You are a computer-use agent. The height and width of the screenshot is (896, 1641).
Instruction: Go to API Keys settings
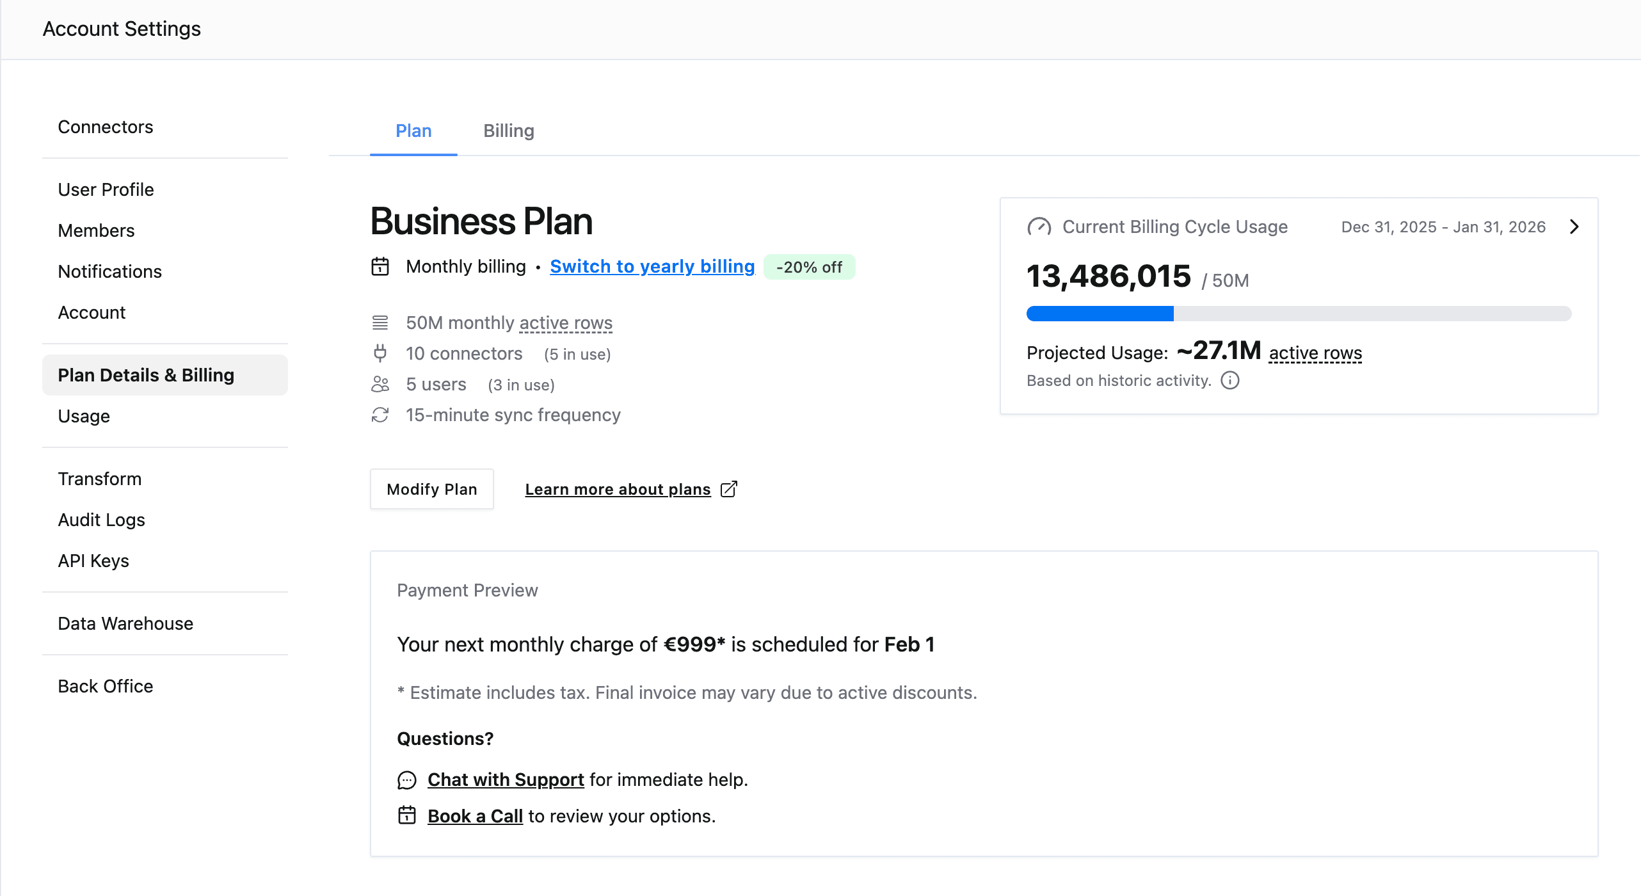point(93,561)
